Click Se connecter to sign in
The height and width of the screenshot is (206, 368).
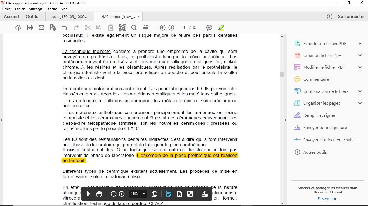(351, 17)
